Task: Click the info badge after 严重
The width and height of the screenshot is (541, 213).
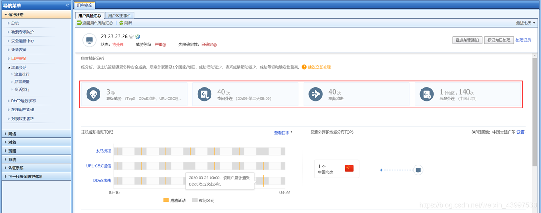Action: [x=165, y=45]
